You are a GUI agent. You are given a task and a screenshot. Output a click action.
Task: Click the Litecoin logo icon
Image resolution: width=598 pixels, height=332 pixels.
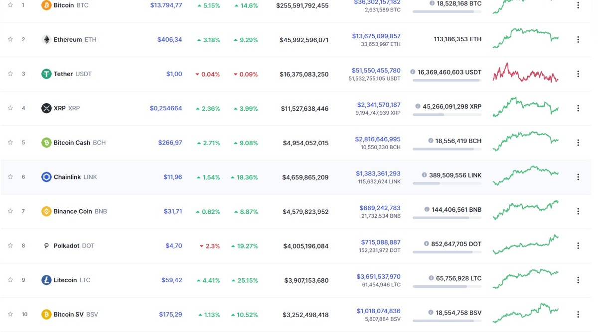(x=46, y=279)
